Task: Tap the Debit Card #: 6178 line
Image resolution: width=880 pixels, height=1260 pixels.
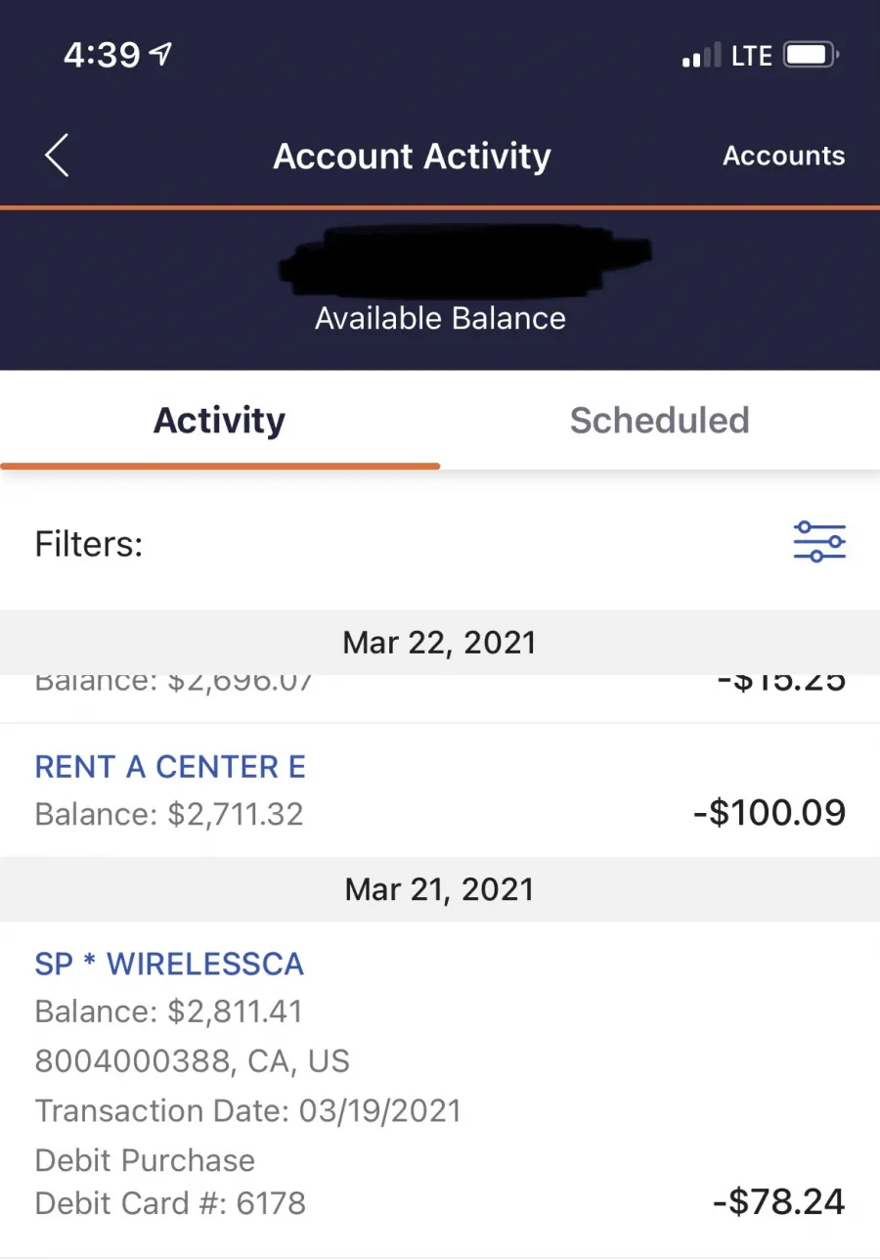Action: click(170, 1203)
